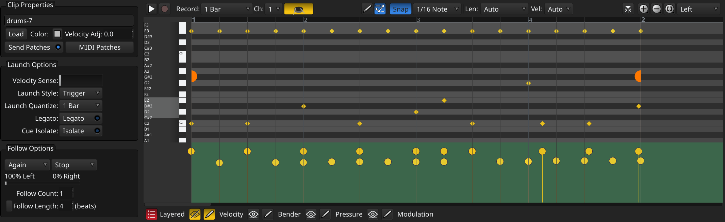Click the Velocity Sense slider
This screenshot has height=222, width=725.
[x=81, y=81]
